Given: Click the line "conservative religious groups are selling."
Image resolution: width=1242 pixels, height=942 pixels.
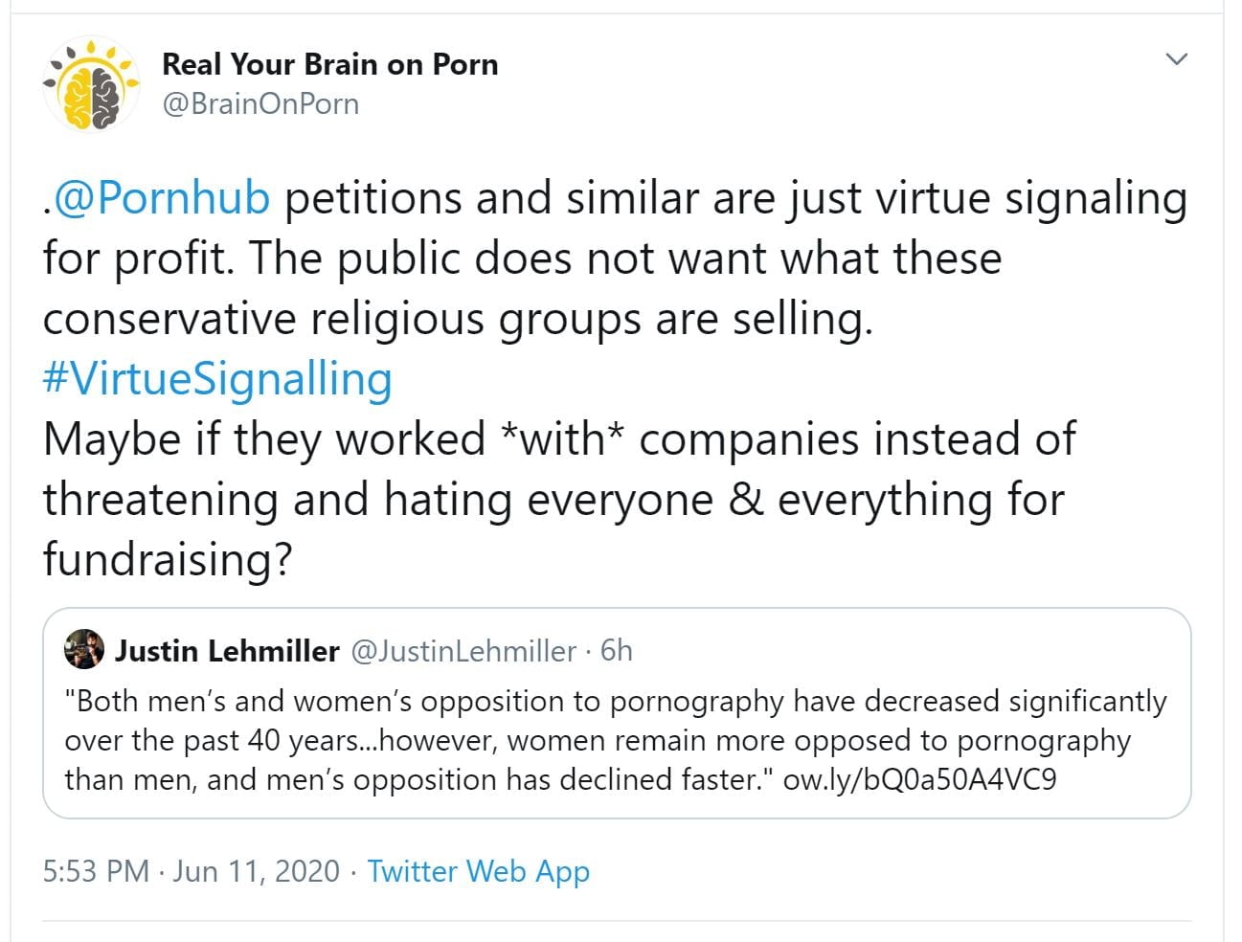Looking at the screenshot, I should (458, 319).
